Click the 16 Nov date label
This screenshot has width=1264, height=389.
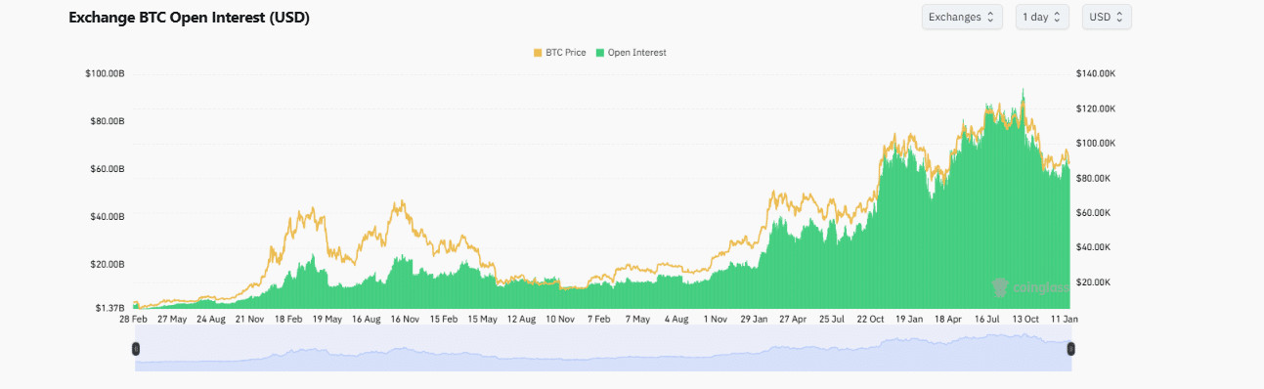405,319
